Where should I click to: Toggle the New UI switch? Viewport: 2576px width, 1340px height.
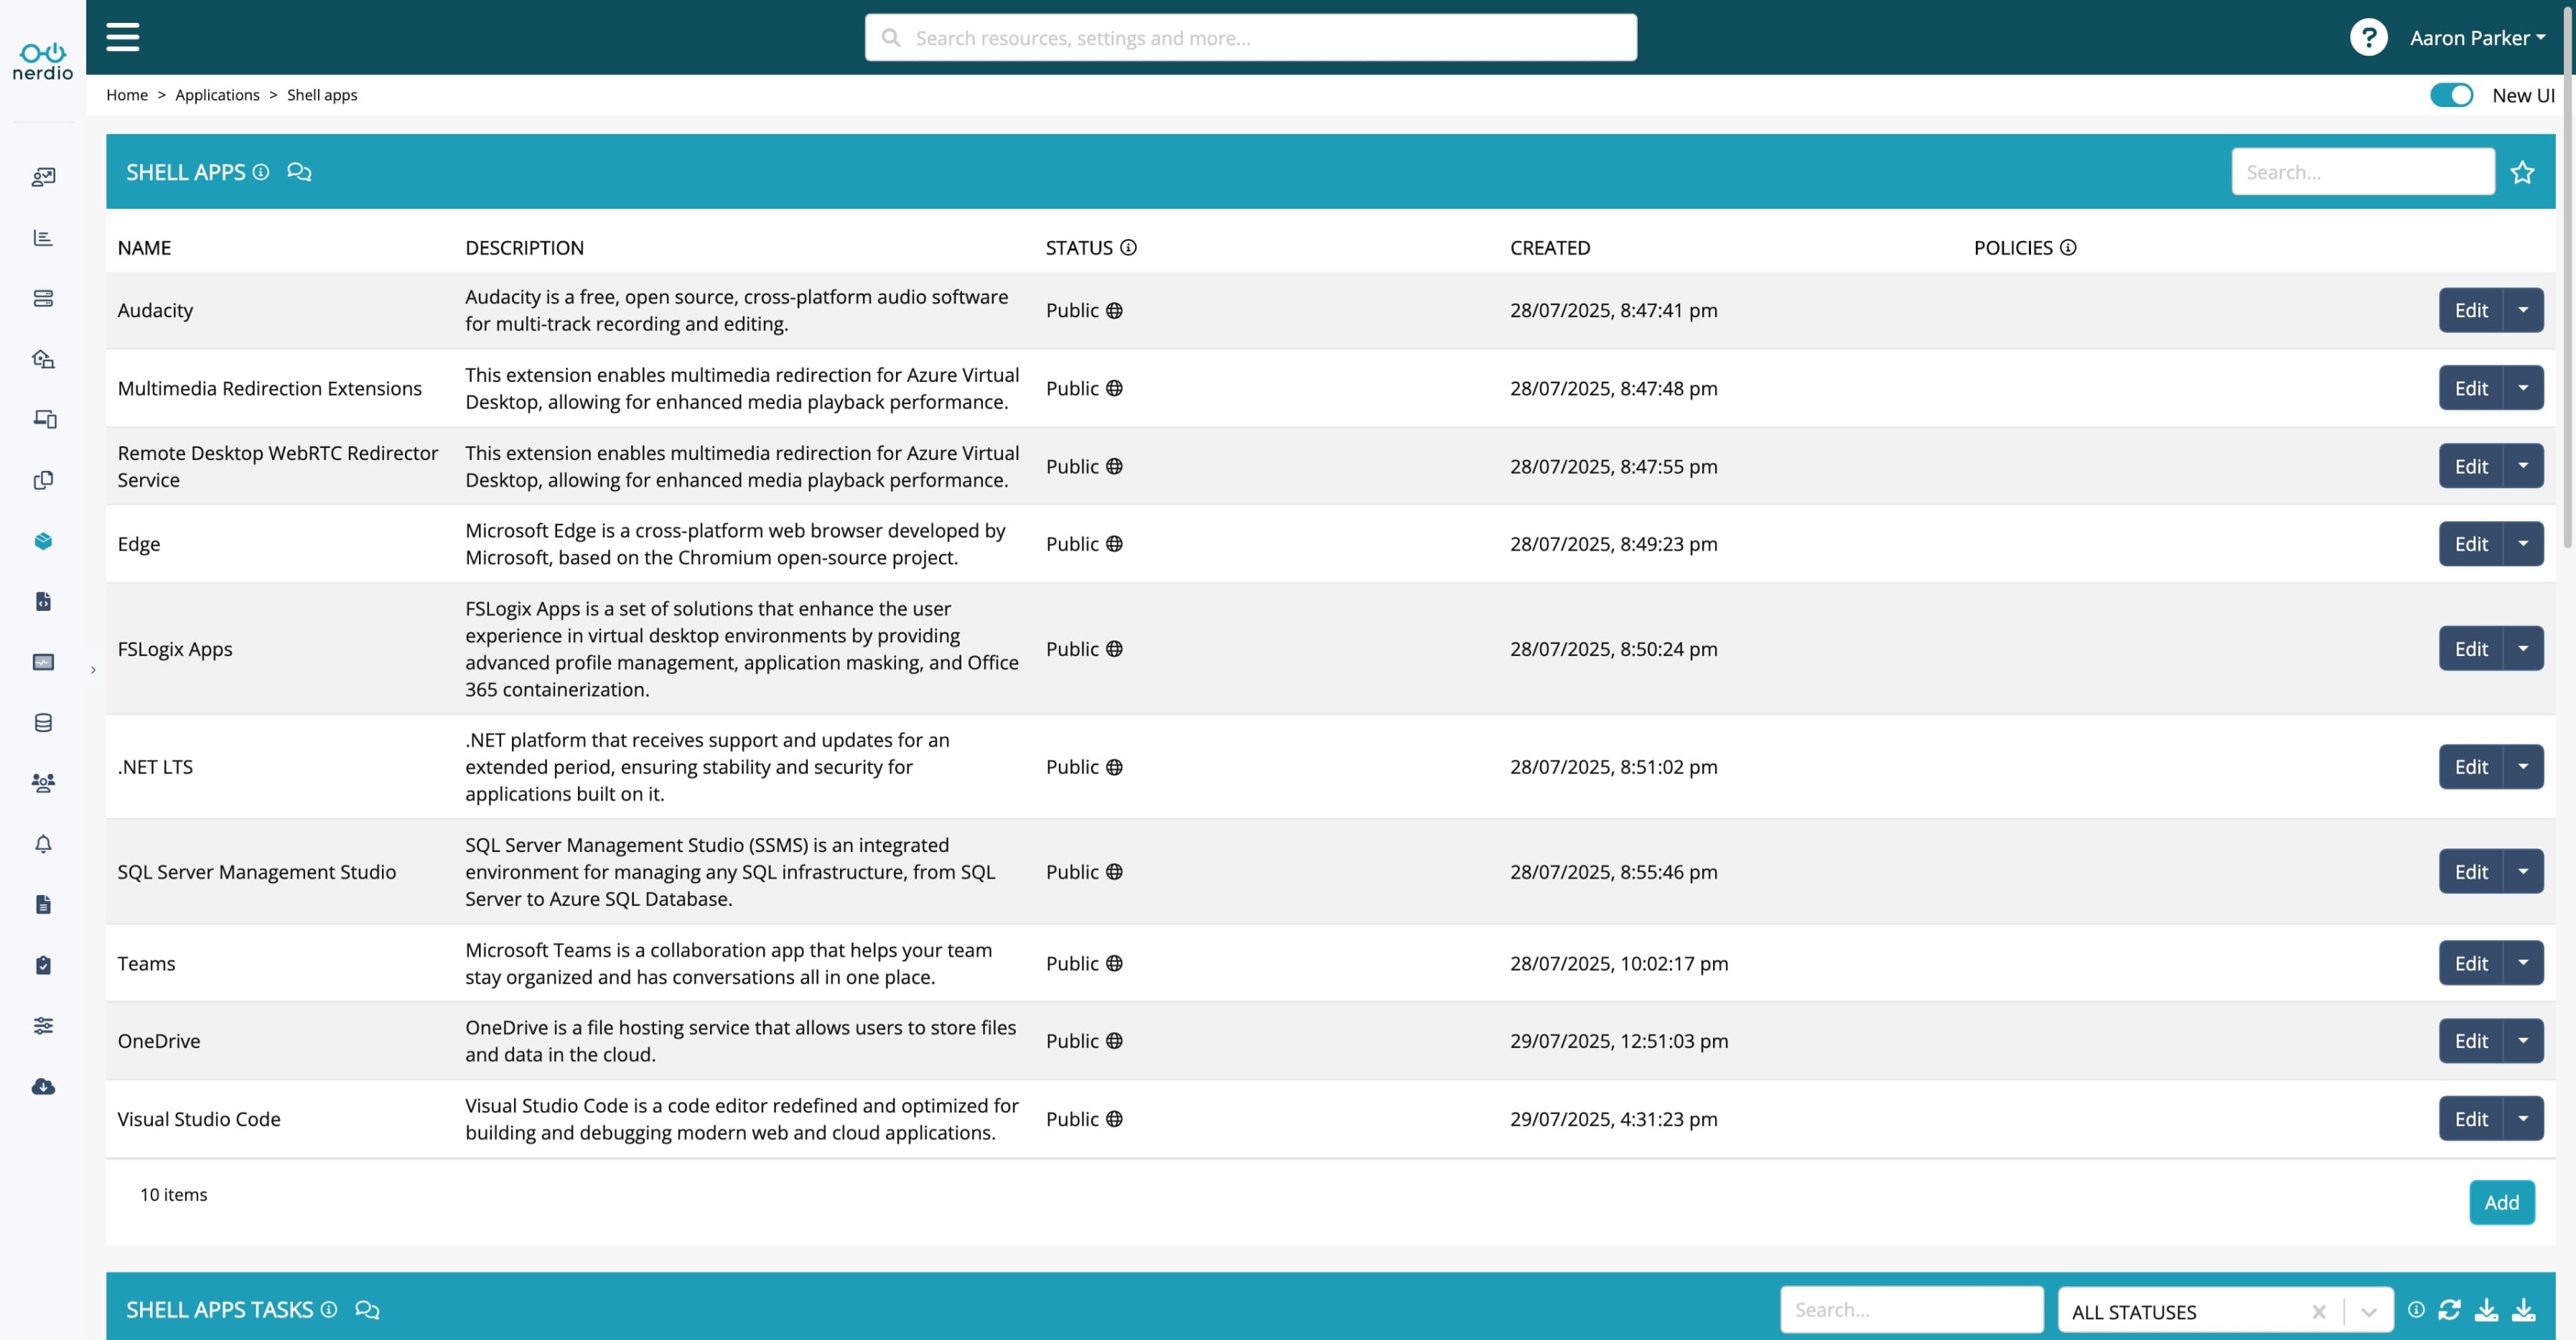[2451, 95]
